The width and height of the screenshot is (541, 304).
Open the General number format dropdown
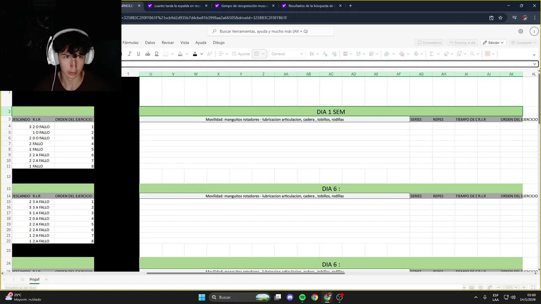pos(287,54)
